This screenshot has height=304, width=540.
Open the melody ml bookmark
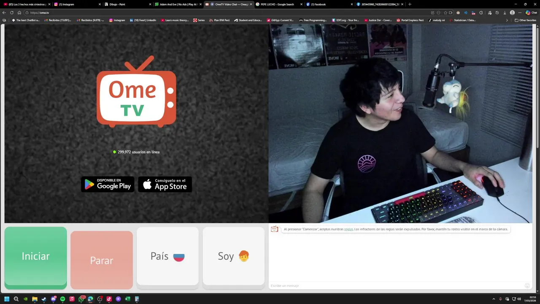437,20
